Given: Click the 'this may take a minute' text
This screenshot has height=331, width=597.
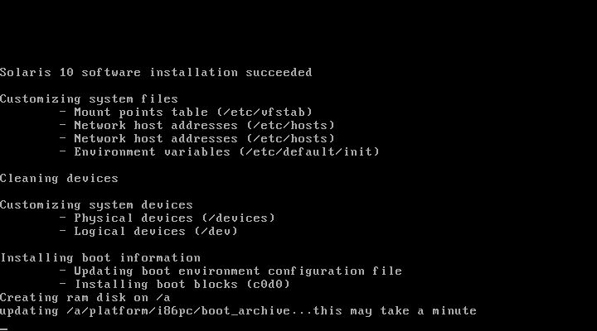Looking at the screenshot, I should coord(395,311).
